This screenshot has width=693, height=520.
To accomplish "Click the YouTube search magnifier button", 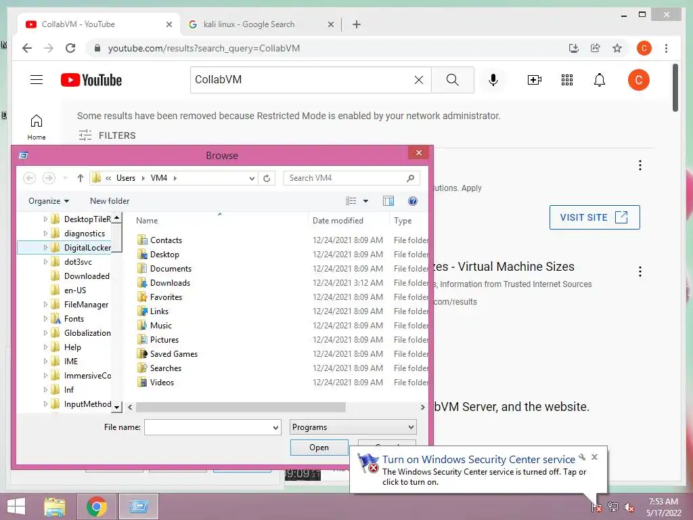I will [453, 80].
